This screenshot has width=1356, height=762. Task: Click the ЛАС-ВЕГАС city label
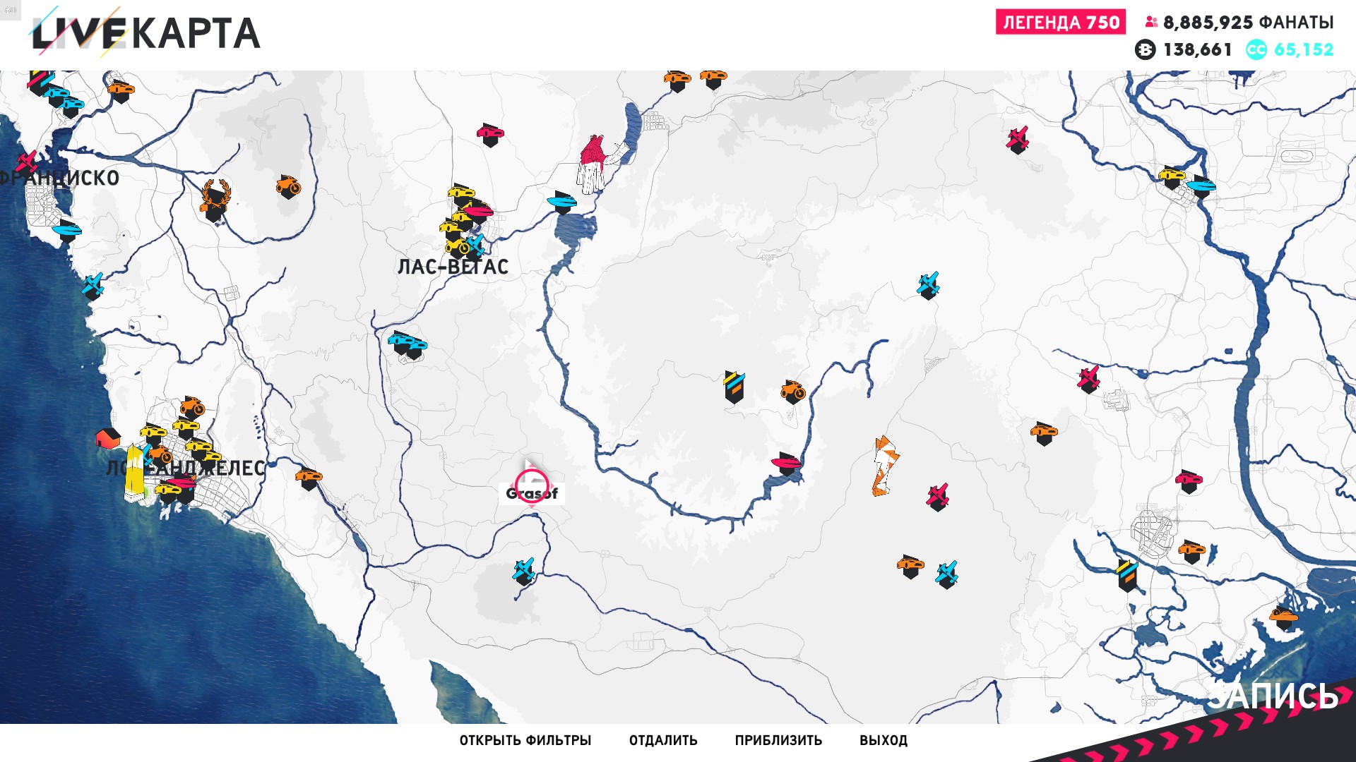tap(453, 267)
